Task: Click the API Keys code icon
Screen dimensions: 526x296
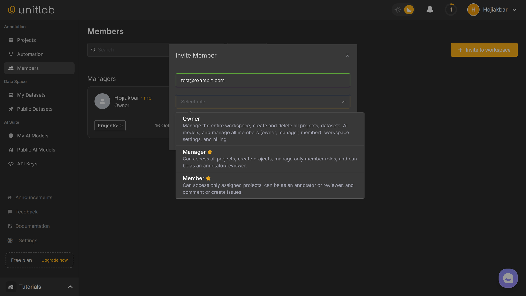Action: coord(11,164)
